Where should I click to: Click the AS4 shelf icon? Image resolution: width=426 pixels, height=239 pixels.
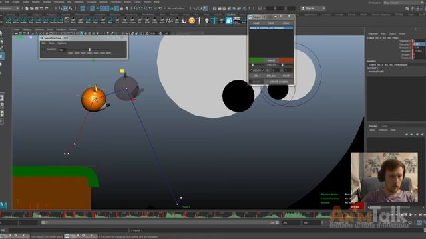(x=170, y=21)
